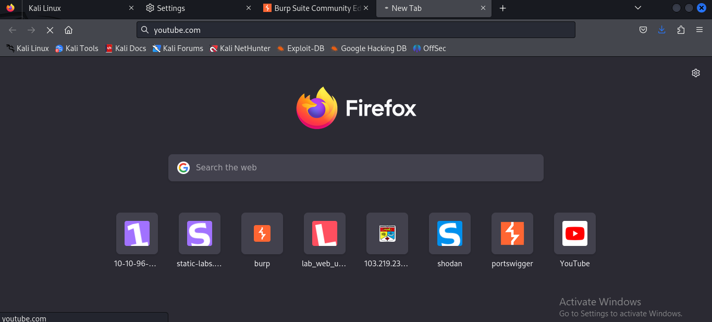The width and height of the screenshot is (712, 322).
Task: Open the static-labs shortcut tile
Action: tap(200, 233)
